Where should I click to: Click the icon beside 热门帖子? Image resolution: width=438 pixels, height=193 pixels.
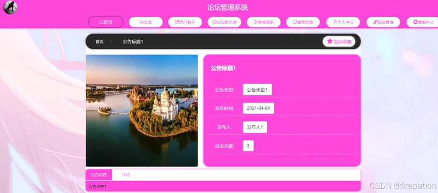pyautogui.click(x=177, y=22)
